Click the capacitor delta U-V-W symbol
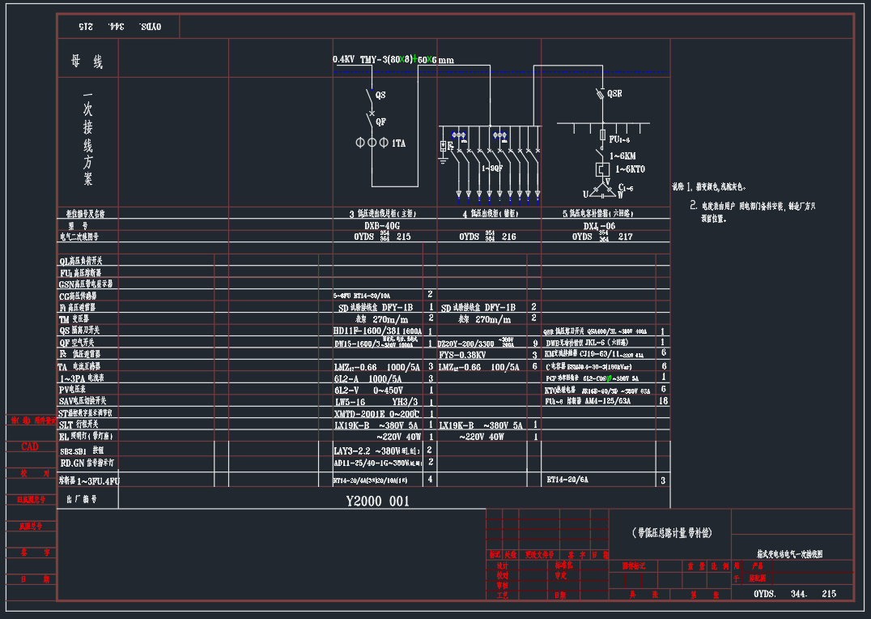Screen dimensions: 871x619 pos(601,190)
